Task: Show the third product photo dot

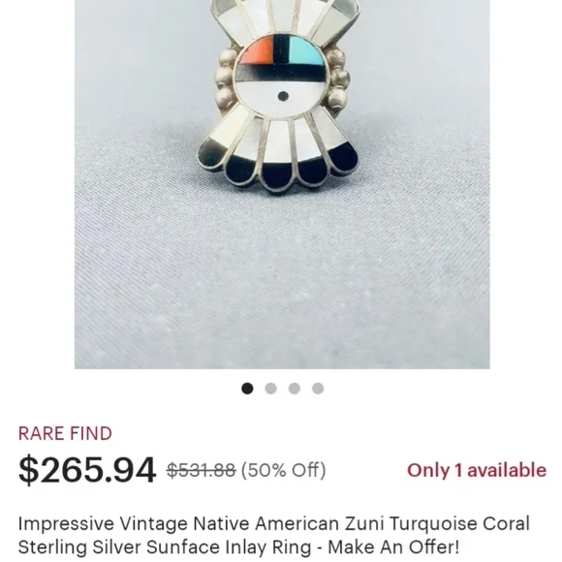Action: pyautogui.click(x=295, y=389)
